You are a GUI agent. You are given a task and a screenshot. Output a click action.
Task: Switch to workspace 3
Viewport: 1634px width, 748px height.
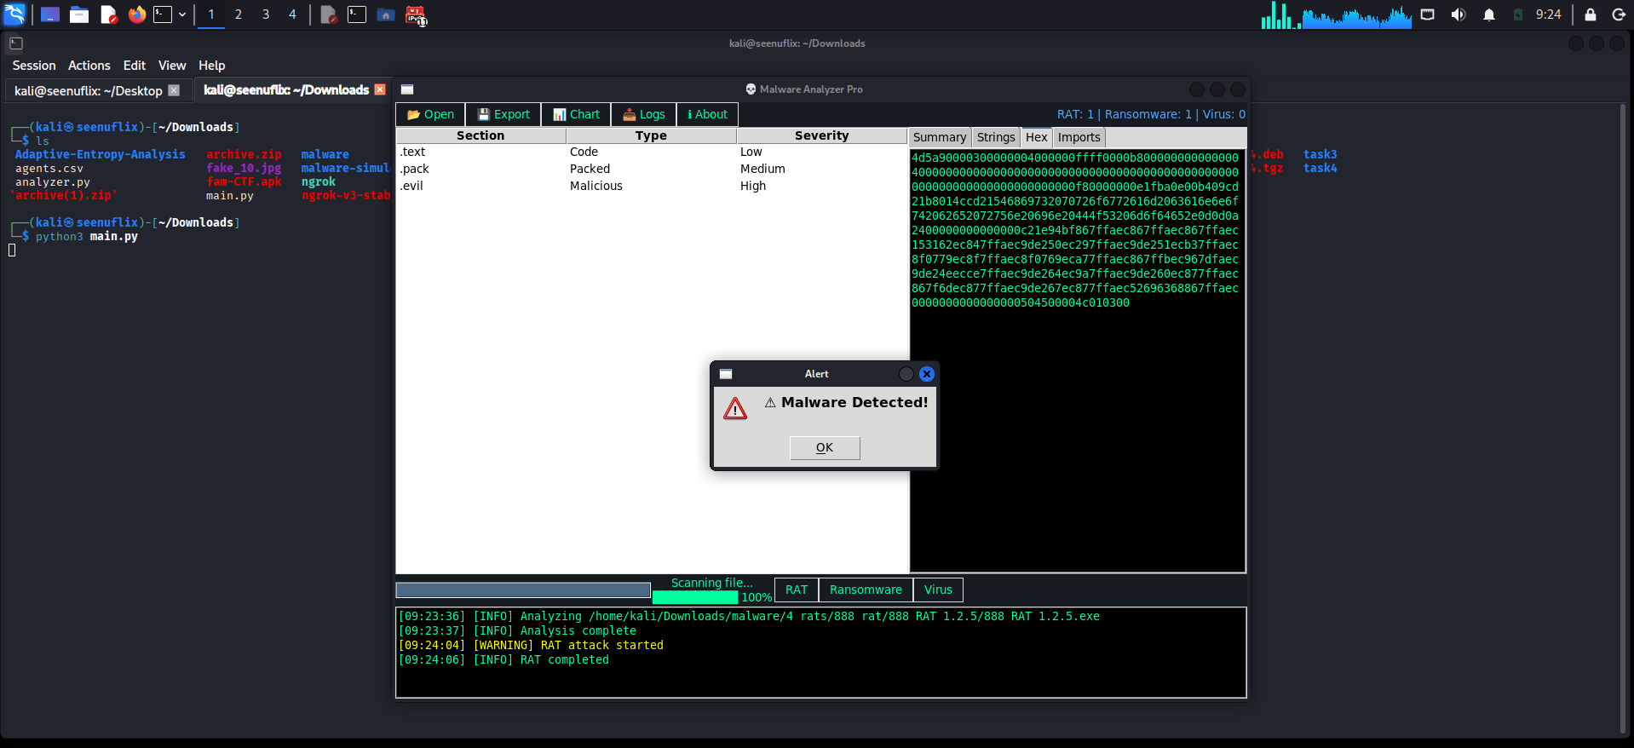266,14
